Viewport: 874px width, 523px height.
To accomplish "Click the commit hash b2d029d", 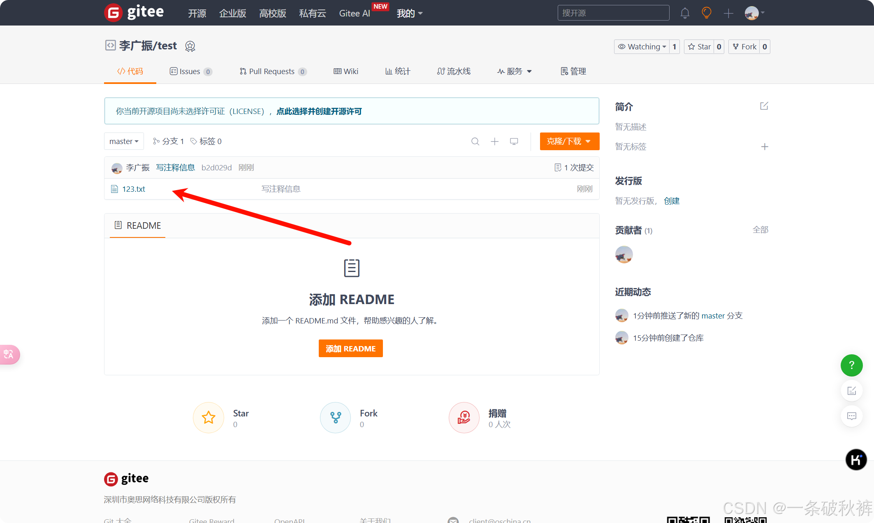I will pos(216,168).
